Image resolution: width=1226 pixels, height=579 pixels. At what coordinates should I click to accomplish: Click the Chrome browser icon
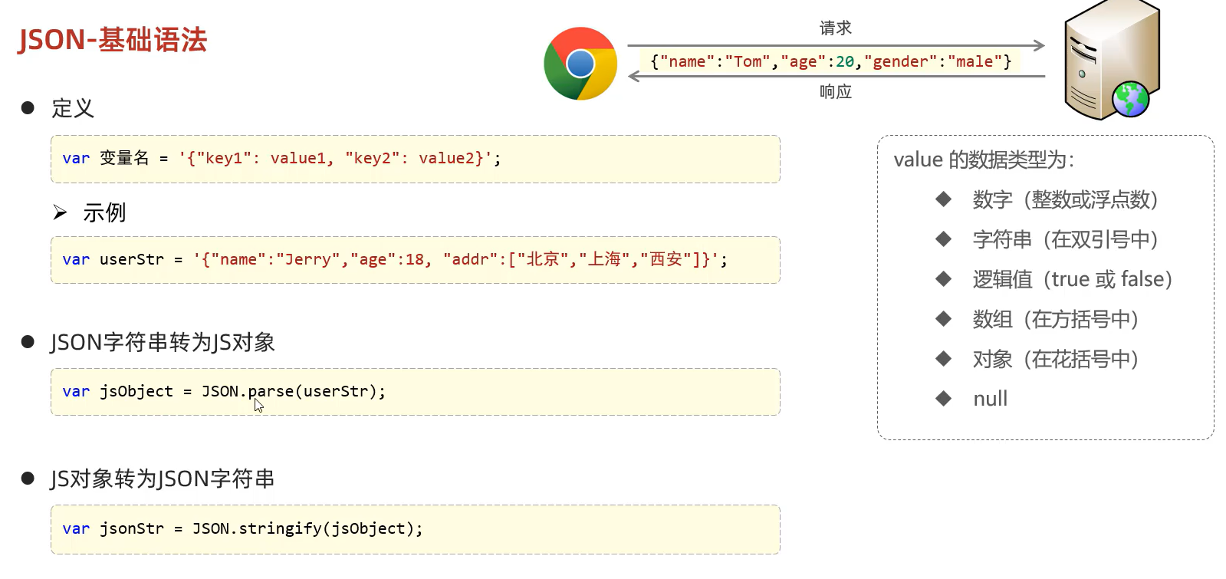(x=580, y=64)
